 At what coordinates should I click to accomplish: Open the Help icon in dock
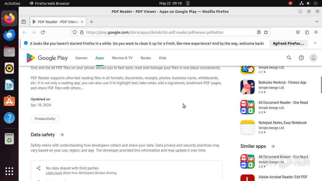click(9, 118)
